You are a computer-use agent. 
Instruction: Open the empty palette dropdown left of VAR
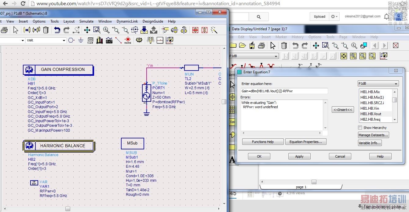(12, 40)
